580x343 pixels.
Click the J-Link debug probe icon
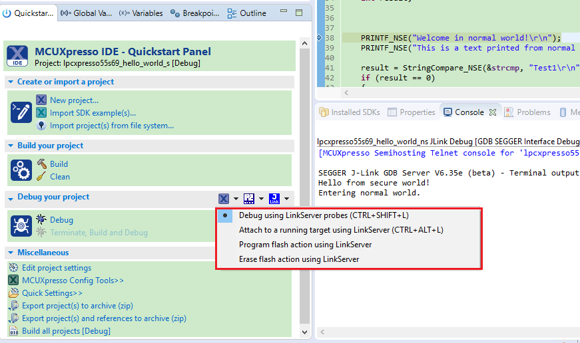[274, 198]
